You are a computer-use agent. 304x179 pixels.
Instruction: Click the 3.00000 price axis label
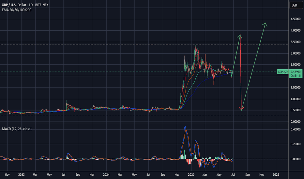(x=296, y=53)
